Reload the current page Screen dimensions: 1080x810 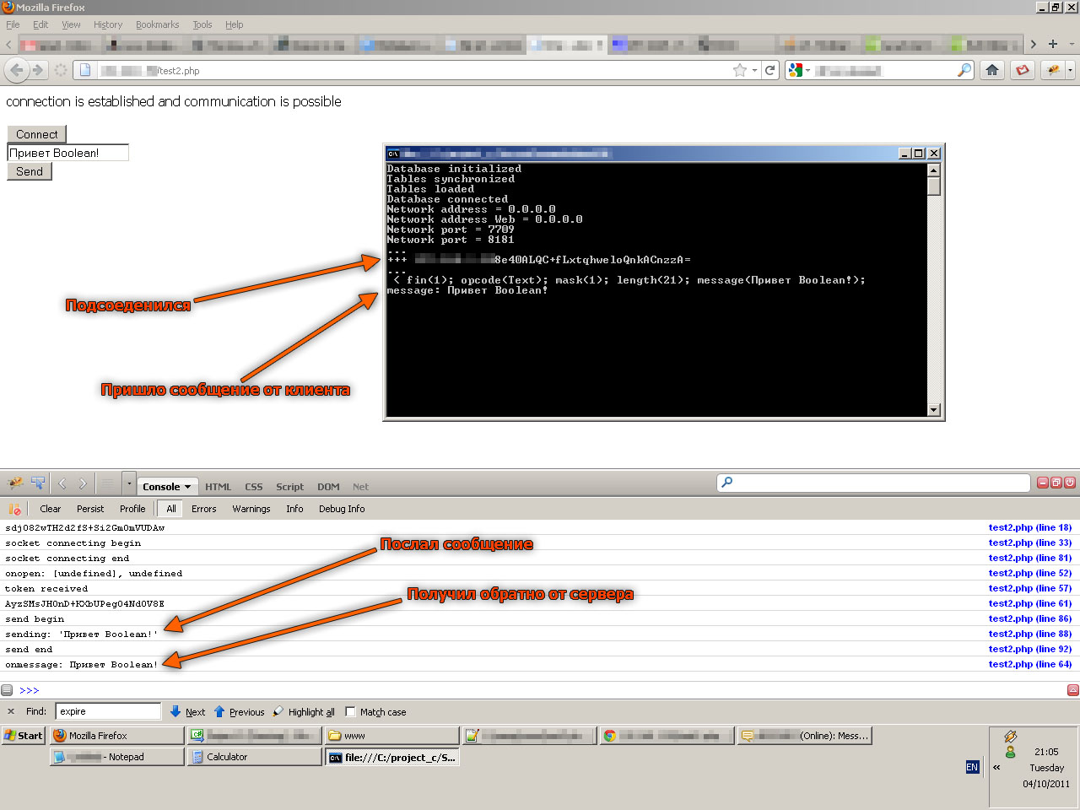pyautogui.click(x=769, y=70)
